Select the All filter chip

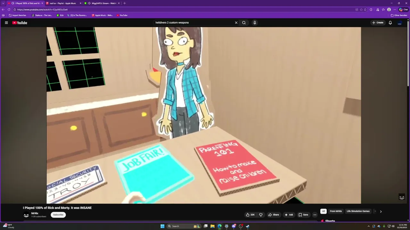pos(324,211)
